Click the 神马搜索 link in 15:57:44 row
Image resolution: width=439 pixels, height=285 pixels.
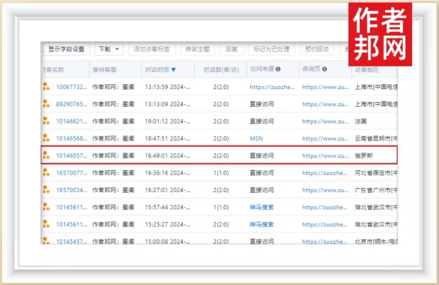(262, 207)
